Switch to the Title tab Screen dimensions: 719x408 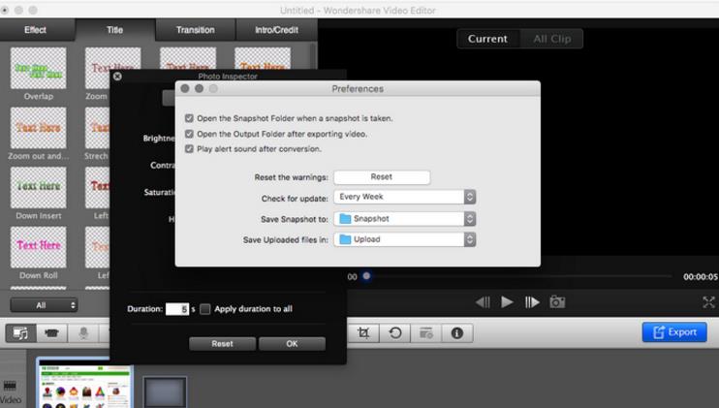pyautogui.click(x=115, y=30)
